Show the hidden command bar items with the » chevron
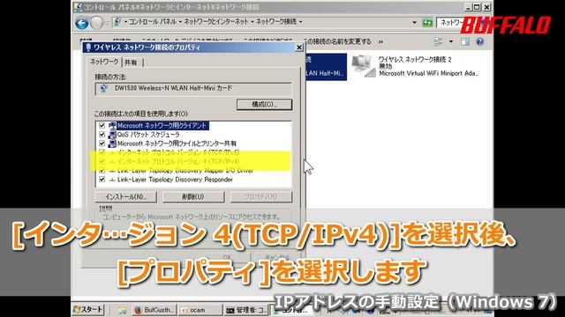Image resolution: width=565 pixels, height=317 pixels. (380, 42)
